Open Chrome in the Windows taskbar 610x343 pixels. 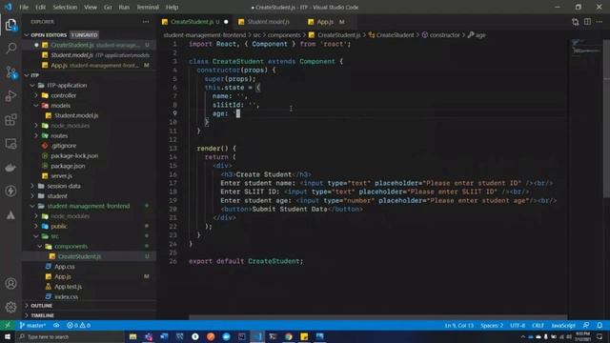(289, 336)
